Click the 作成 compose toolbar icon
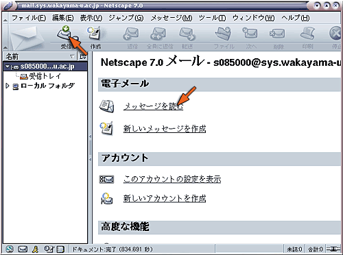Screen dimensions: 343x255 tap(95, 34)
